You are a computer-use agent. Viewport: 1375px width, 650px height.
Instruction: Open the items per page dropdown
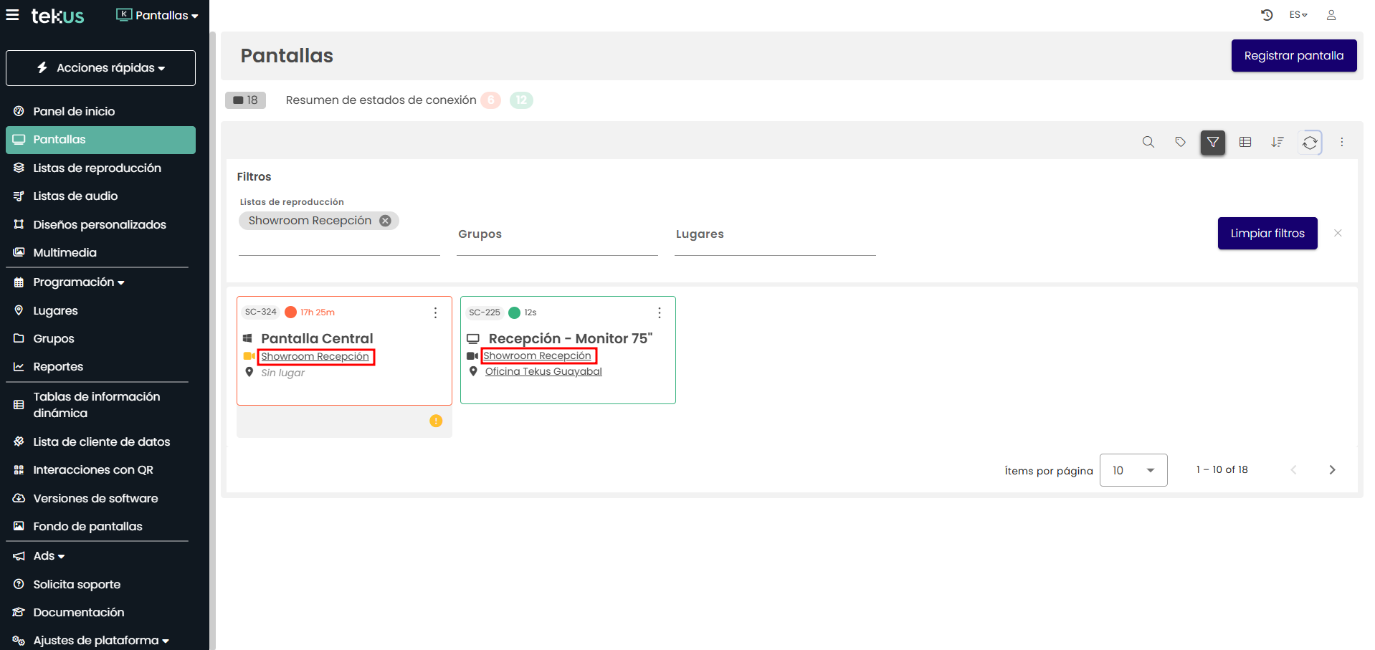coord(1133,470)
